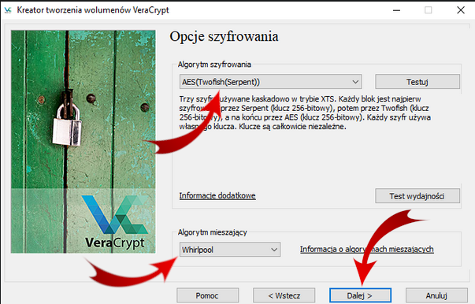
Task: Cancel the wizard with Anuluj
Action: click(x=436, y=295)
